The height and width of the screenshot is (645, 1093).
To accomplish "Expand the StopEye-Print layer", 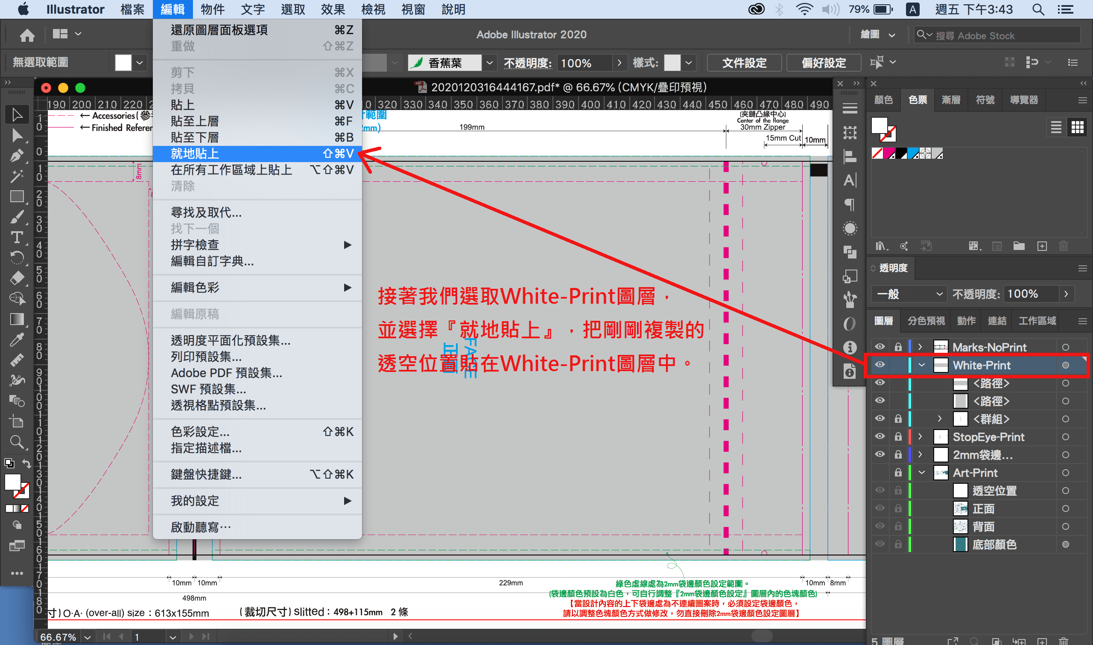I will point(920,436).
